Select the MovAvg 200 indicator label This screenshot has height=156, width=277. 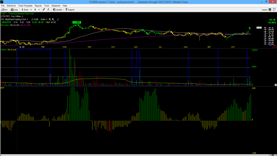click(25, 25)
